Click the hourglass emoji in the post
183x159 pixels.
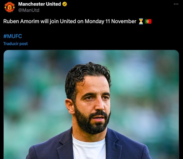pyautogui.click(x=141, y=21)
